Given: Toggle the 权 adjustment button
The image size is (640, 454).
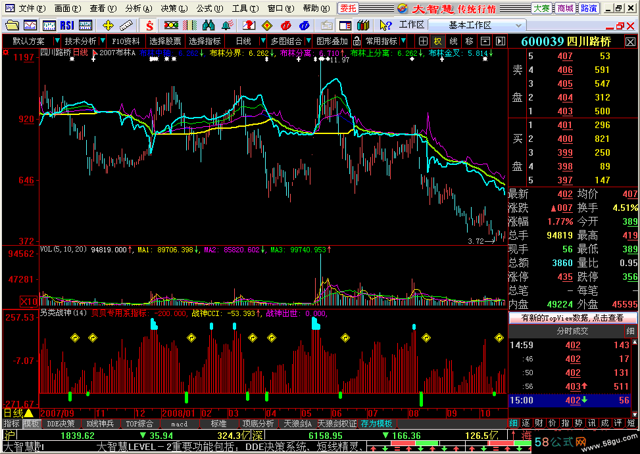Looking at the screenshot, I should click(x=437, y=41).
